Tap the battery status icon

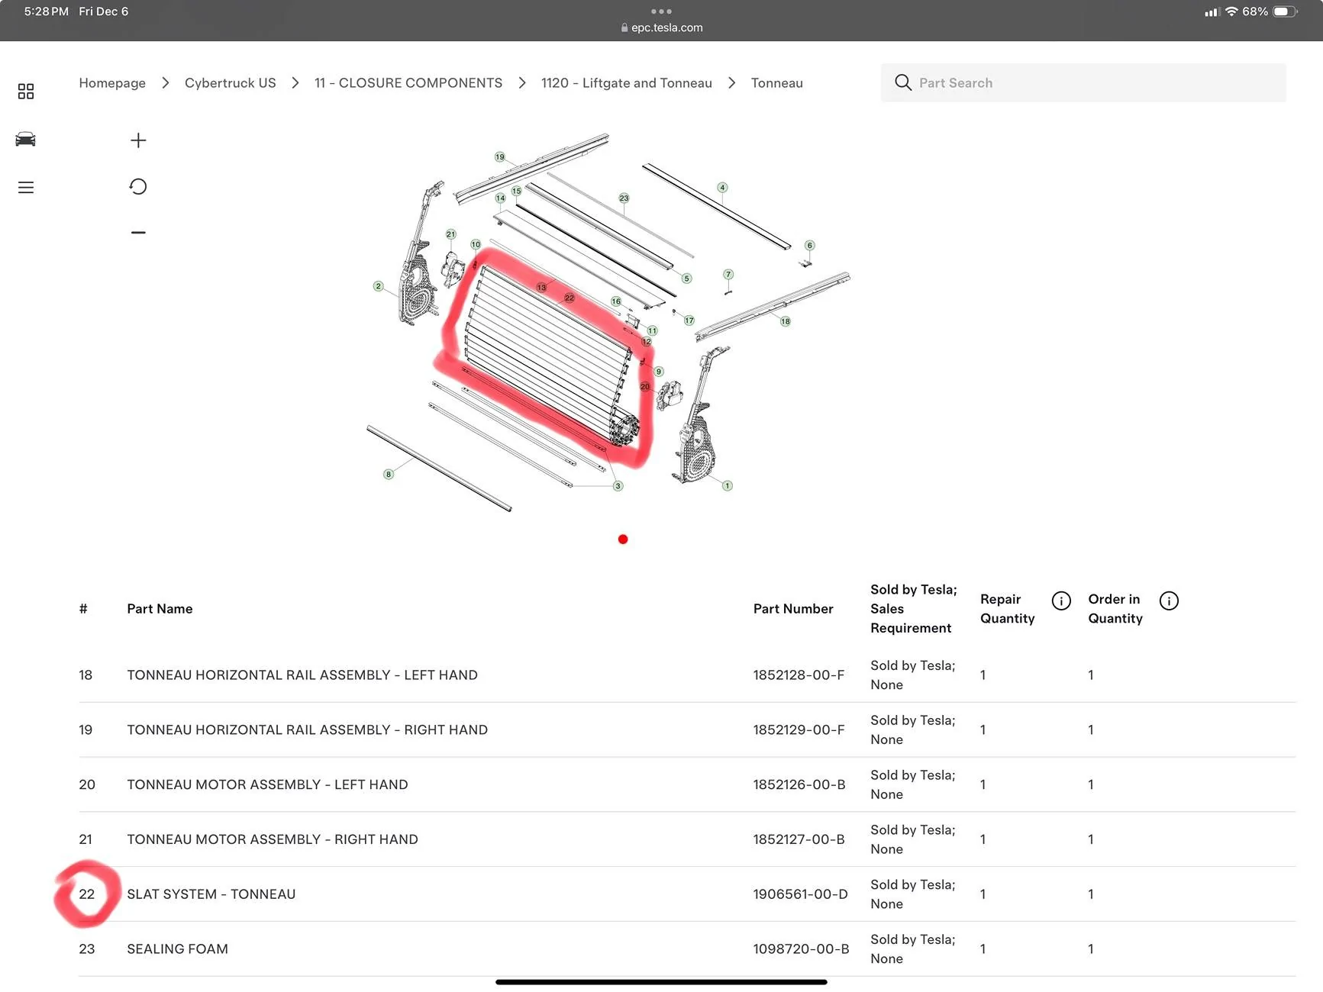pos(1285,11)
